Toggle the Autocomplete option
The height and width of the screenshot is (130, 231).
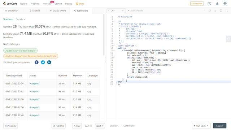pos(135,10)
